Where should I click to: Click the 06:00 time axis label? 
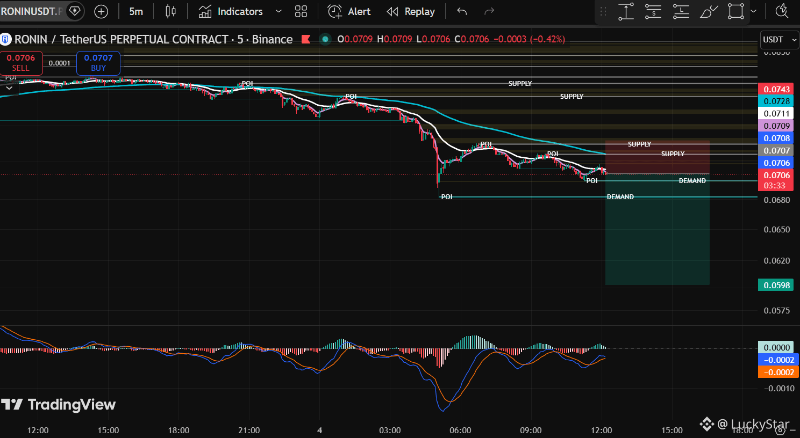pyautogui.click(x=460, y=430)
